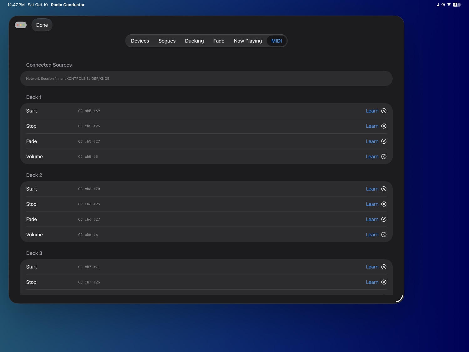
Task: Click the 'CC ch6 #25' mapping value
Action: (89, 204)
